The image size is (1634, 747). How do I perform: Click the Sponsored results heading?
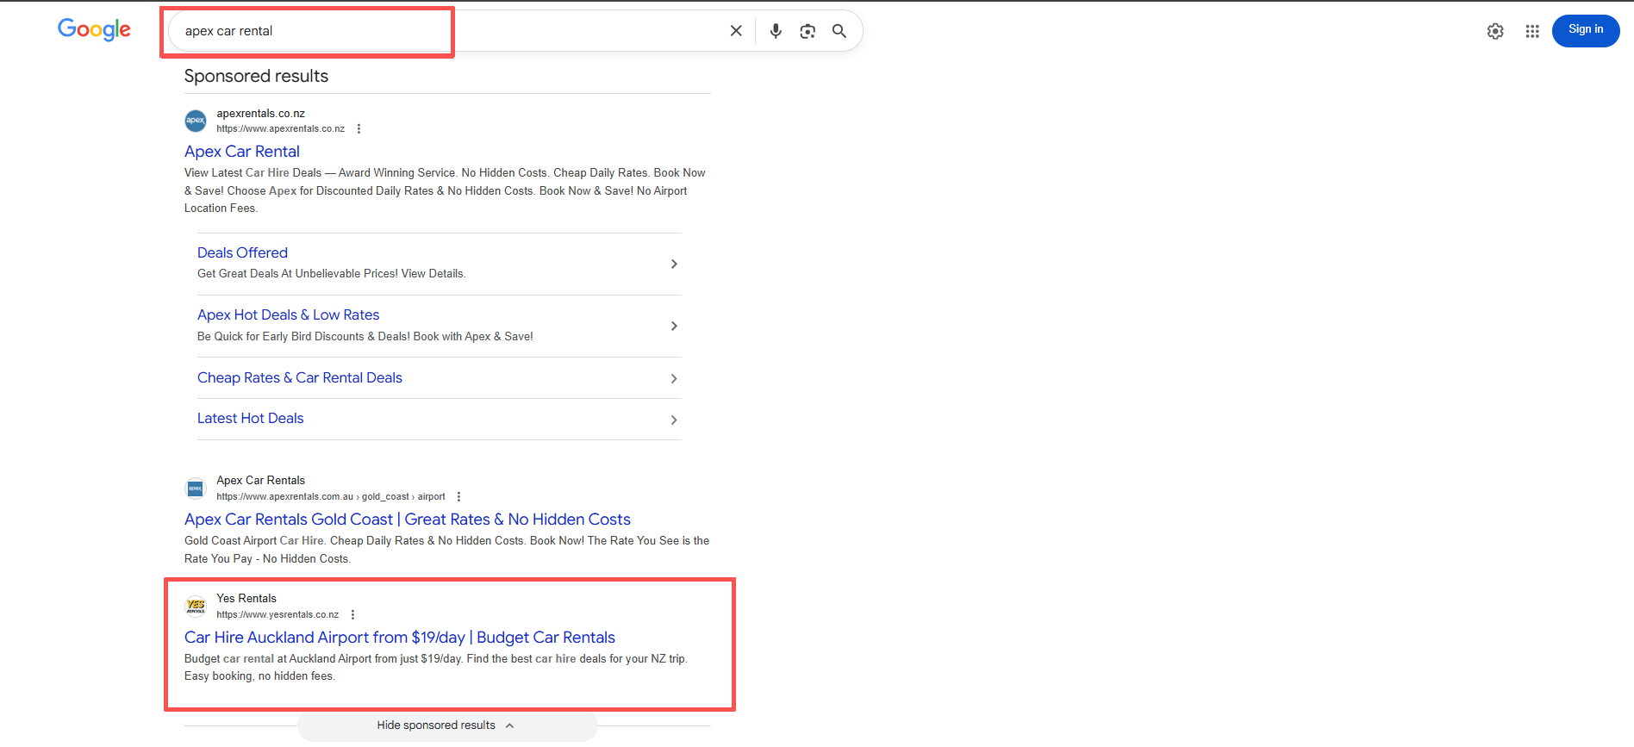[x=256, y=76]
